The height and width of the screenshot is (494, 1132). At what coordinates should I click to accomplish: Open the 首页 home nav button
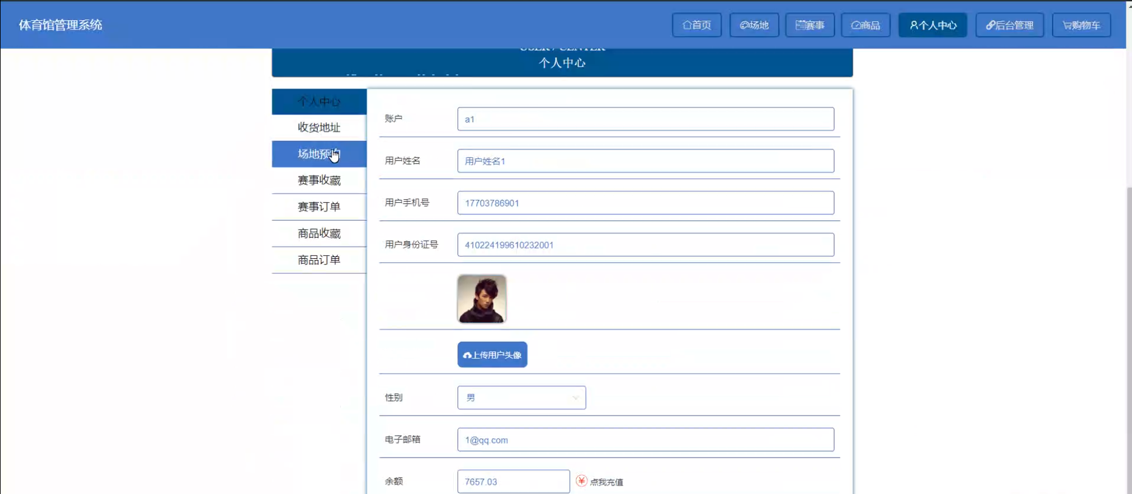tap(696, 25)
